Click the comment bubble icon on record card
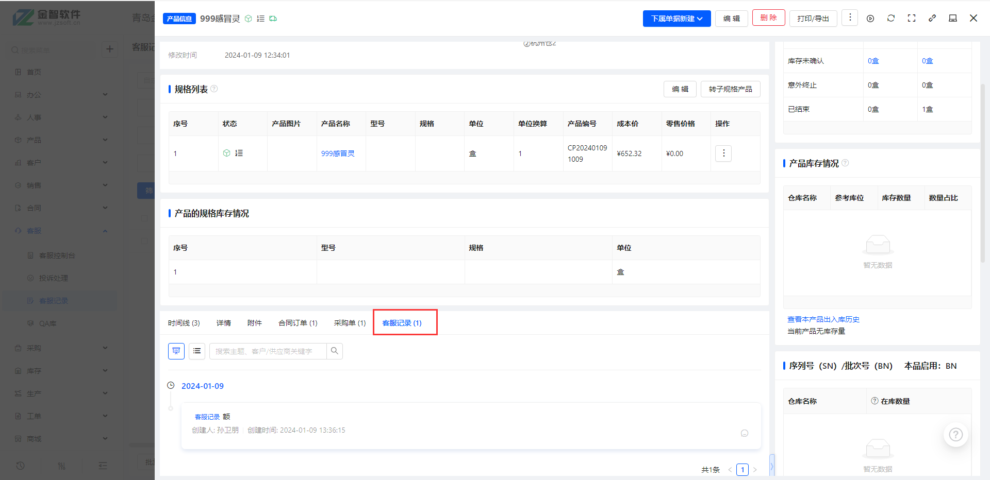Screen dimensions: 990x480 click(x=745, y=433)
